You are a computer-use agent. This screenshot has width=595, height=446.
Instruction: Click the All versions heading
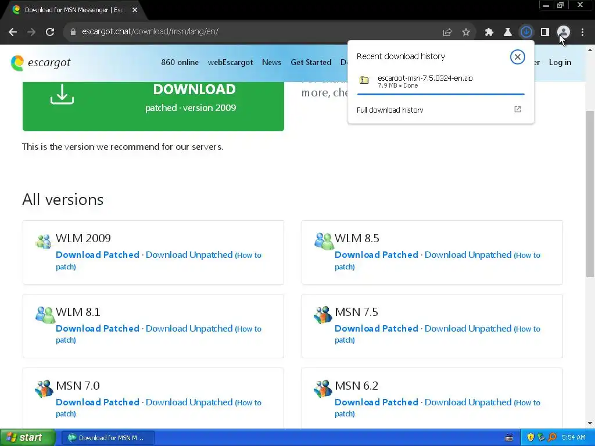click(x=63, y=200)
